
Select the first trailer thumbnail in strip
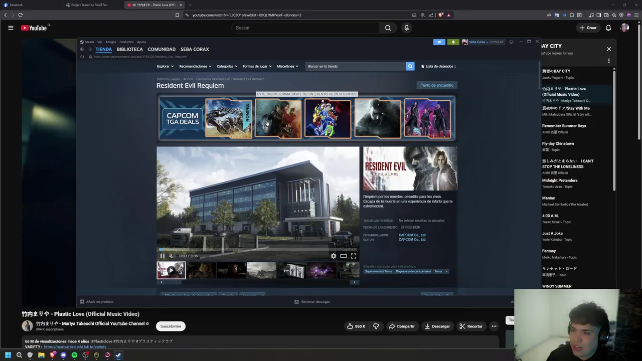click(171, 270)
